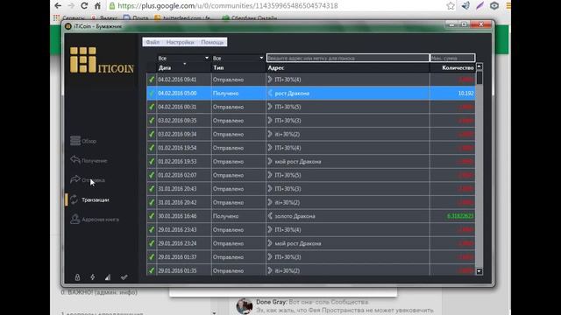This screenshot has height=315, width=561.
Task: Click received arrow icon beside золото Дракона
Action: 270,216
